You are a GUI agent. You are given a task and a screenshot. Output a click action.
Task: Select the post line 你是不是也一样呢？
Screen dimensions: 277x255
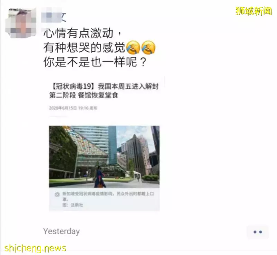[95, 62]
